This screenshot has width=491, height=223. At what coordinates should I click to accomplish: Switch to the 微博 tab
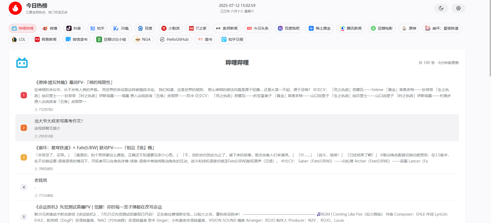pyautogui.click(x=50, y=28)
